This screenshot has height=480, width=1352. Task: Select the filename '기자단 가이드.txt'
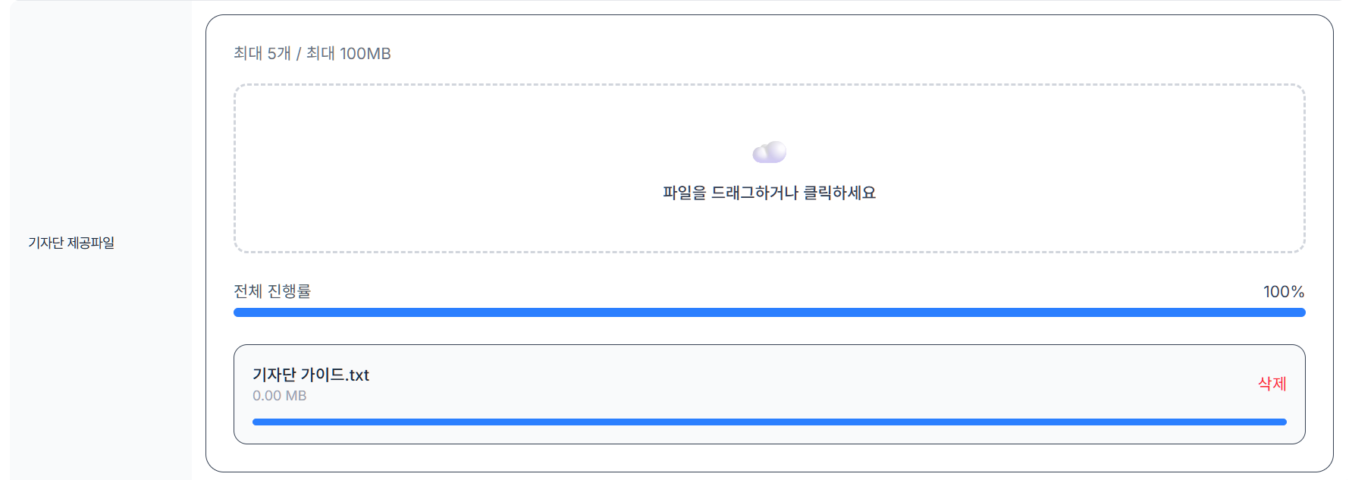tap(311, 374)
